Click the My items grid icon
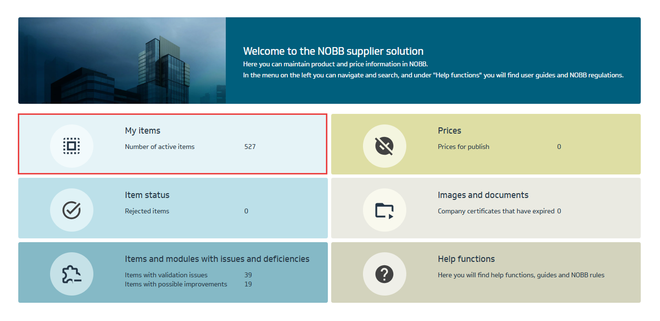 pos(72,146)
